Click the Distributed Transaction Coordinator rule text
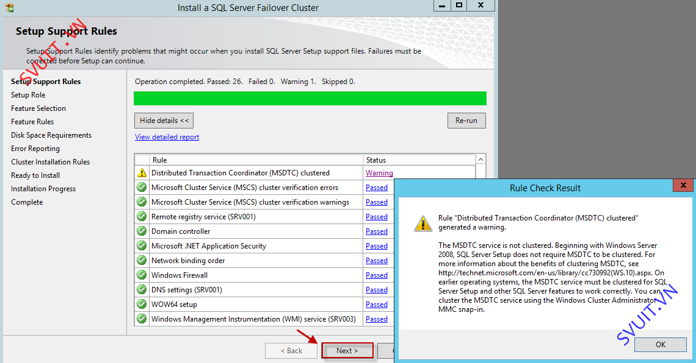This screenshot has width=696, height=363. pyautogui.click(x=241, y=172)
